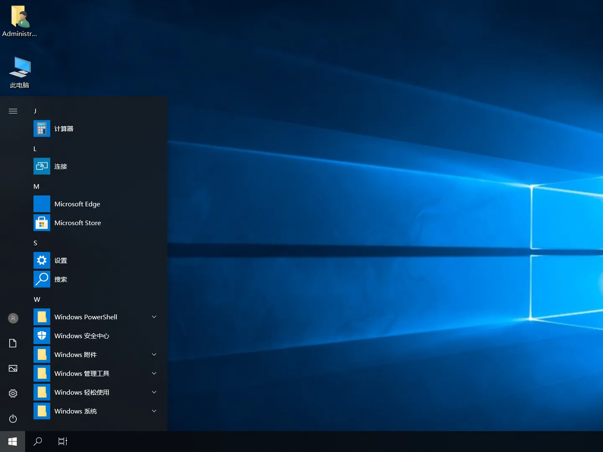Open Task View on the taskbar
Screen dimensions: 603x452
(x=62, y=441)
